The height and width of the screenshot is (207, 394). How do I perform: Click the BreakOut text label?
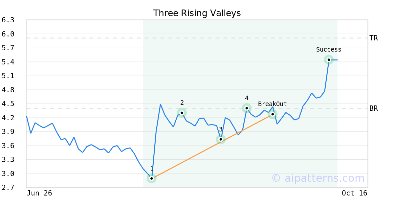pos(272,104)
